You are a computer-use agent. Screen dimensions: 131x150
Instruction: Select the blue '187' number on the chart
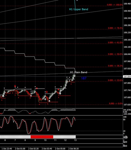[84, 78]
